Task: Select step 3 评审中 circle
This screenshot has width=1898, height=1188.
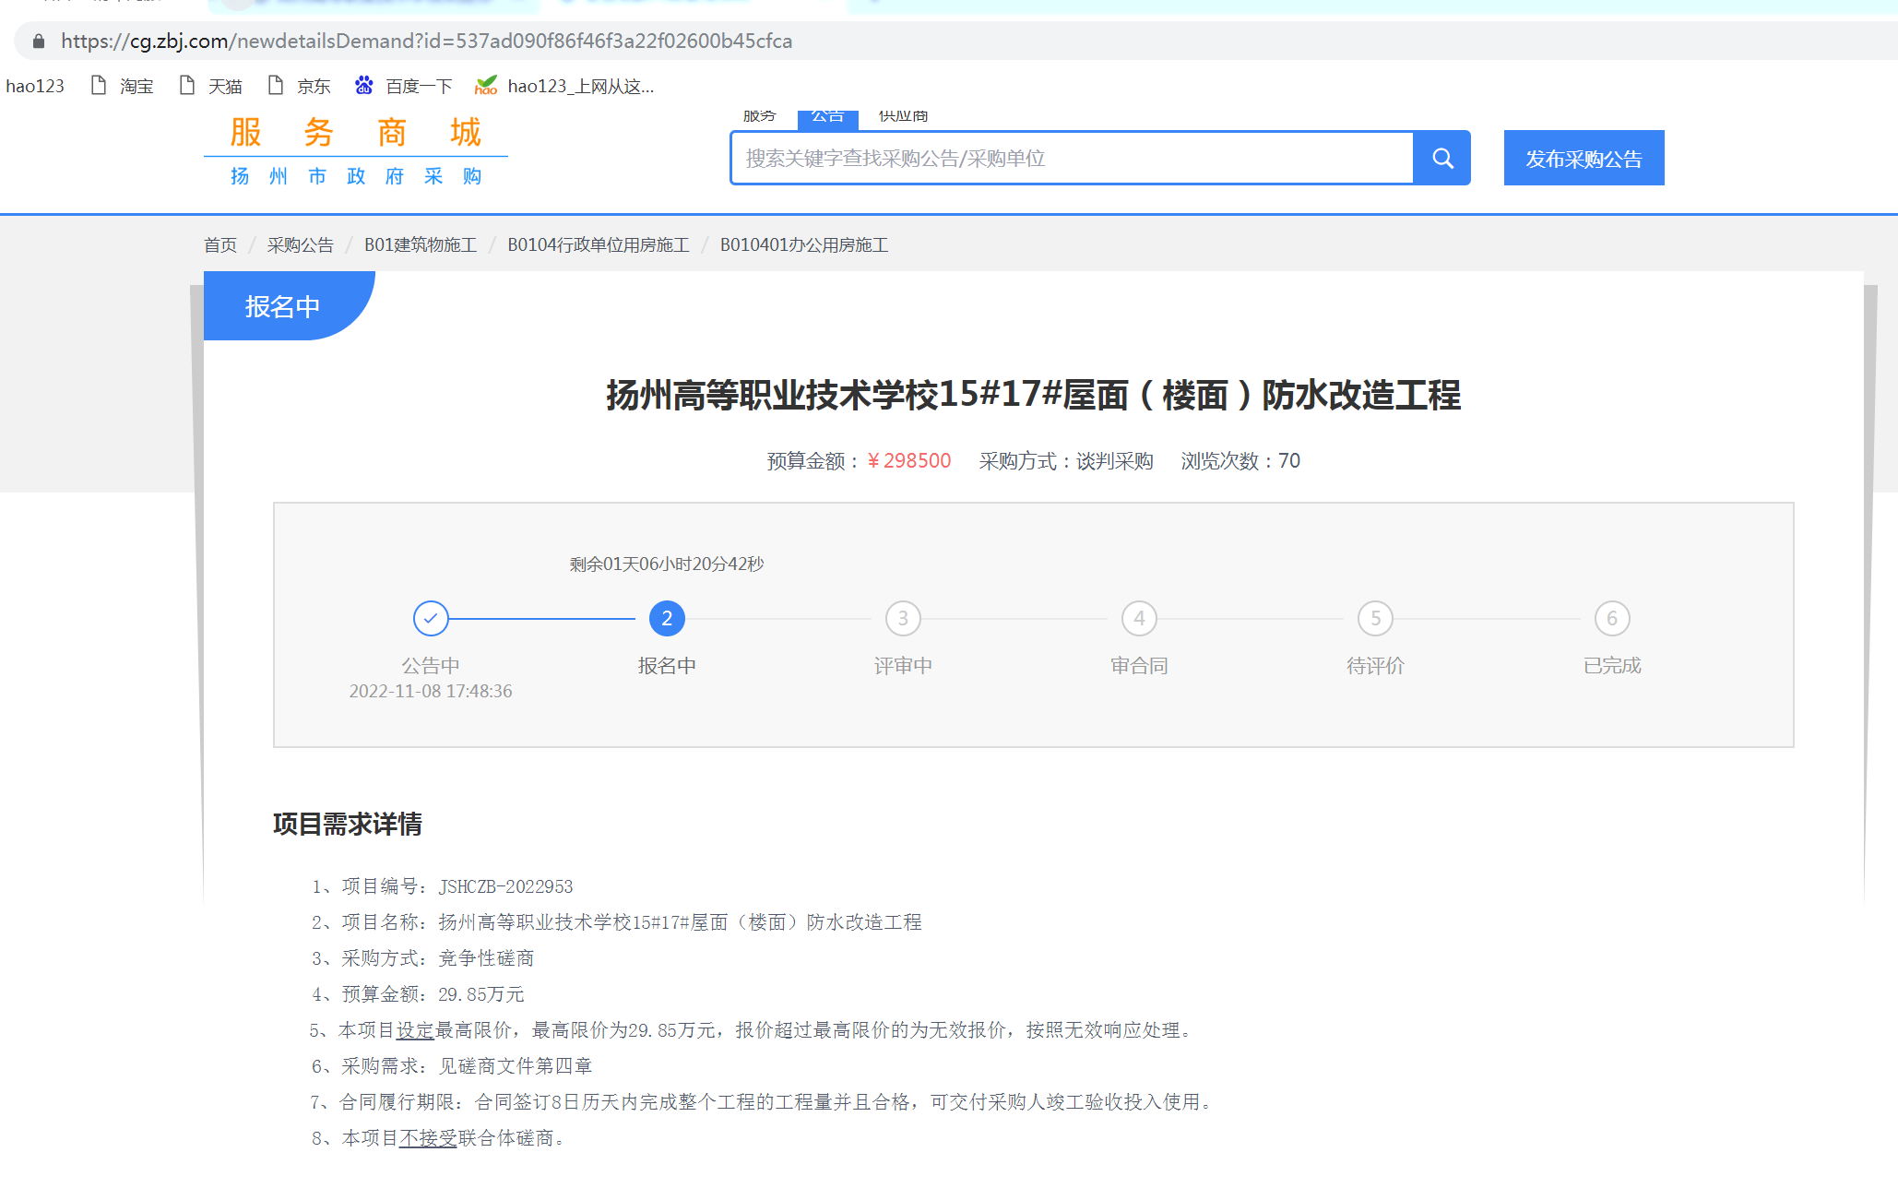Action: (903, 619)
